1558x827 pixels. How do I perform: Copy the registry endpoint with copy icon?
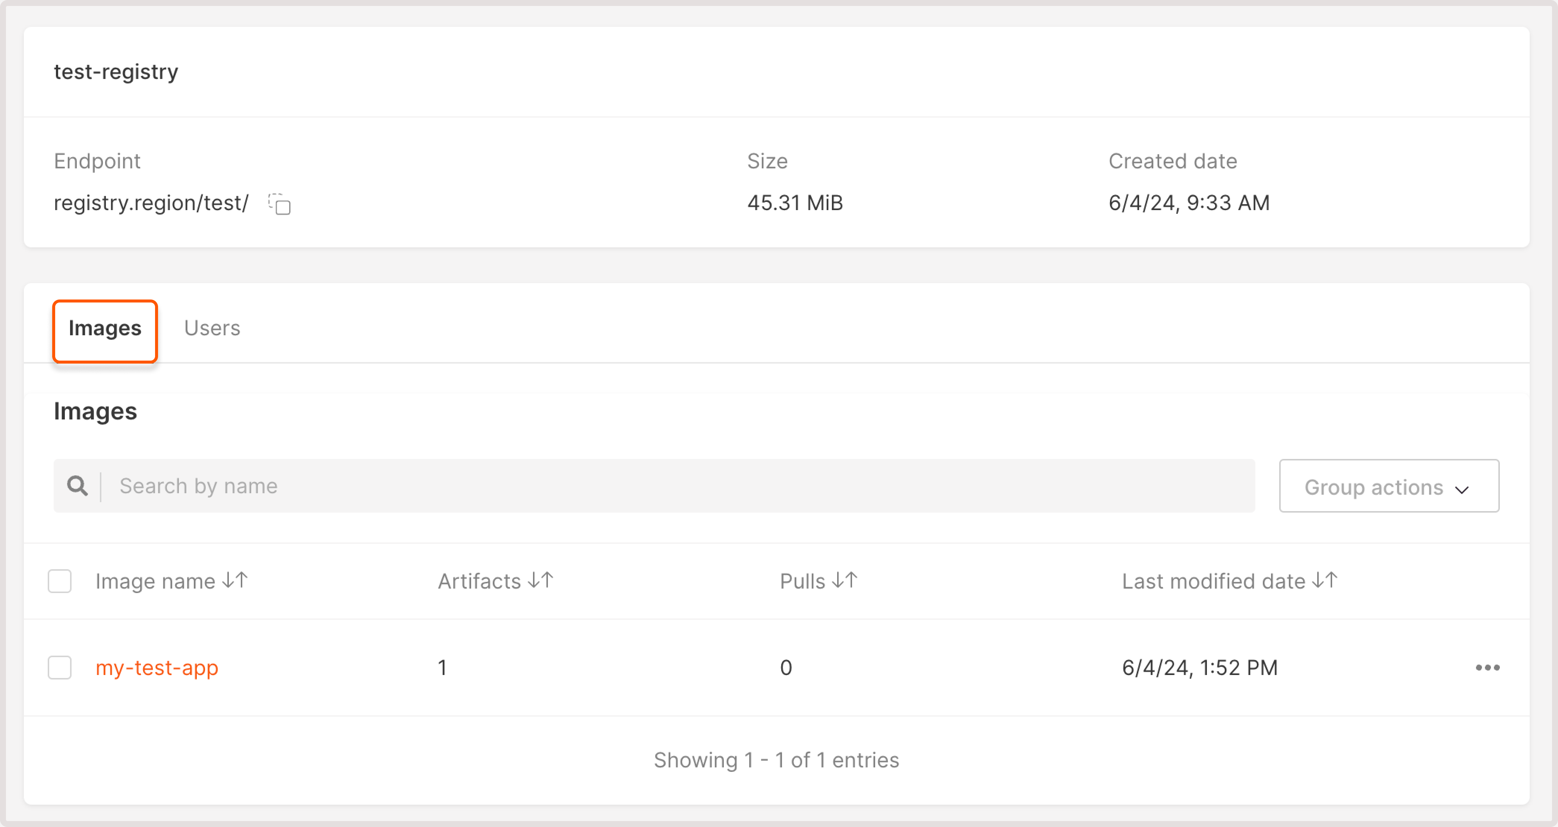click(x=280, y=204)
